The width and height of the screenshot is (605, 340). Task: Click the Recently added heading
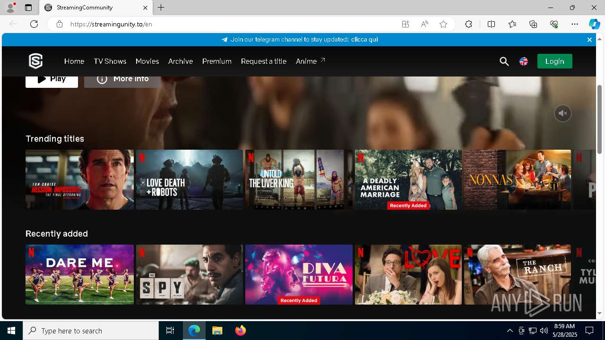57,234
